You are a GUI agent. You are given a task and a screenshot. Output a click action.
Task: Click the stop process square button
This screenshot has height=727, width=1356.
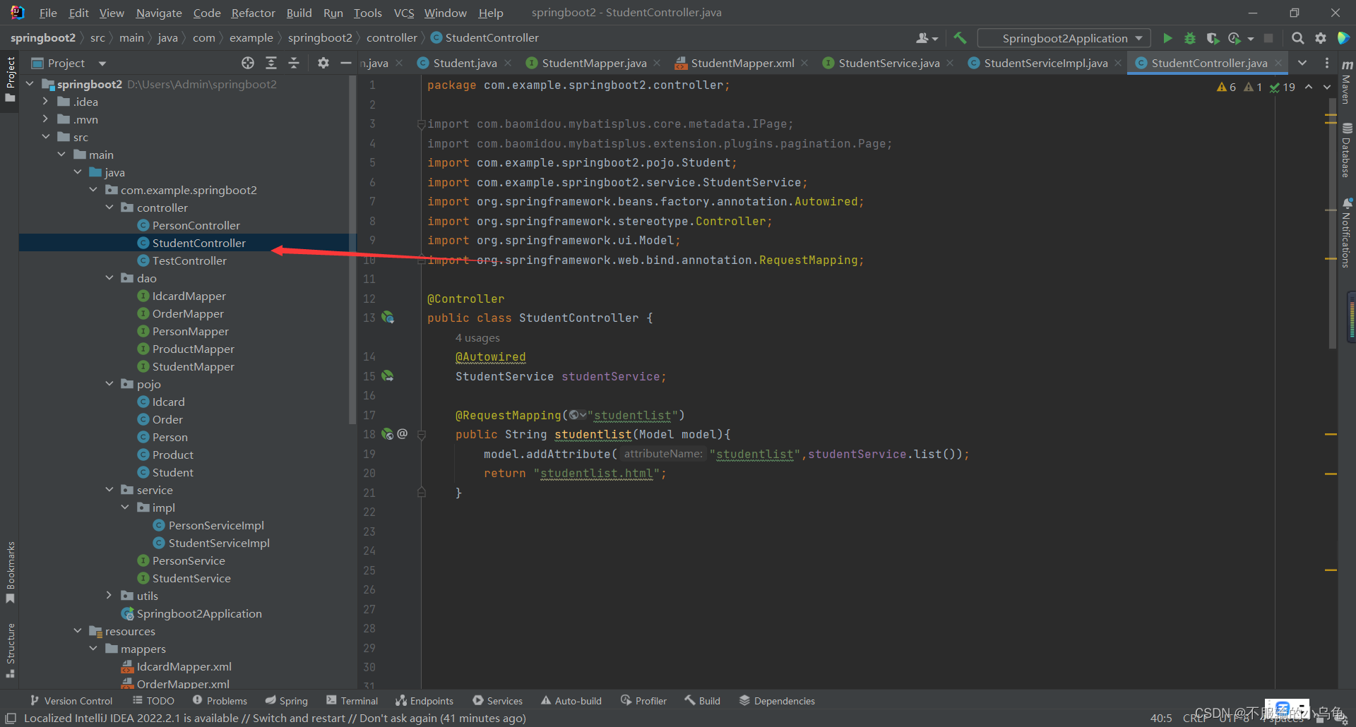(1268, 38)
